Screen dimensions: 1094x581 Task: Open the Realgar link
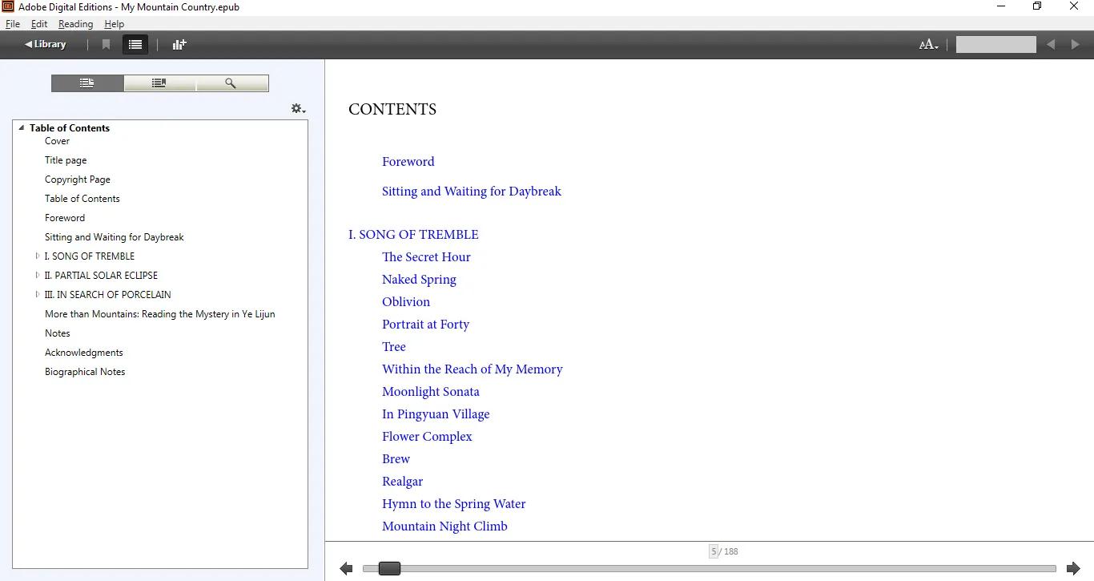[402, 482]
